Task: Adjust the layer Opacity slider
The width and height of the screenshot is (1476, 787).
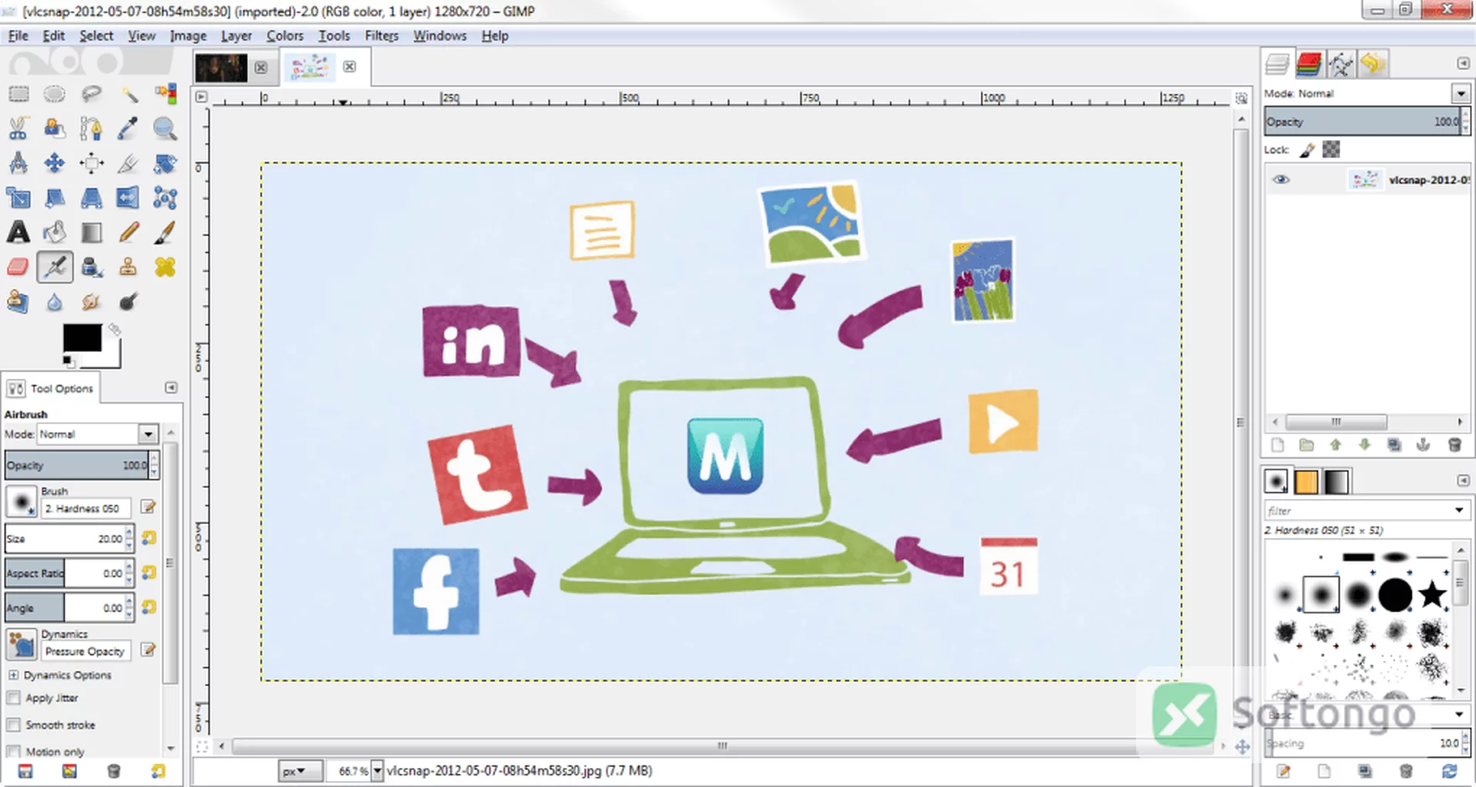Action: click(1362, 121)
